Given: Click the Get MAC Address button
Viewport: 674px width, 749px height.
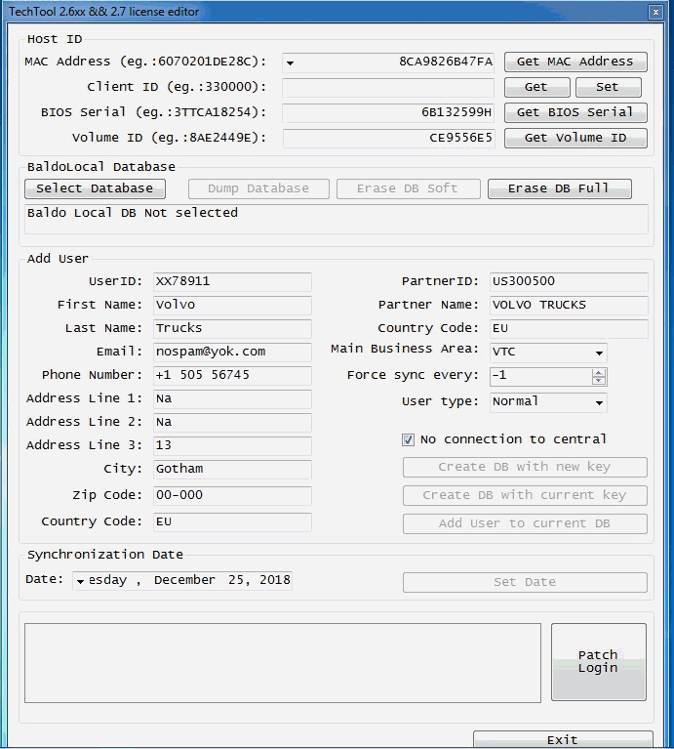Looking at the screenshot, I should tap(575, 62).
